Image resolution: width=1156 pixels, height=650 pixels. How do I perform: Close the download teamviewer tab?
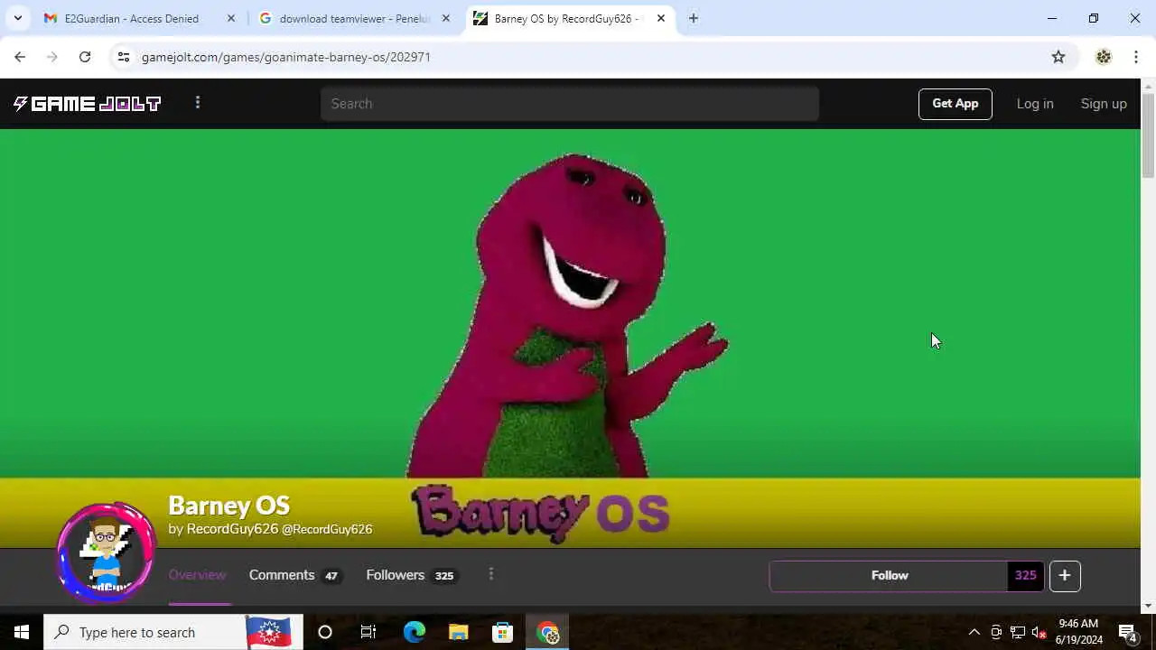pos(446,18)
